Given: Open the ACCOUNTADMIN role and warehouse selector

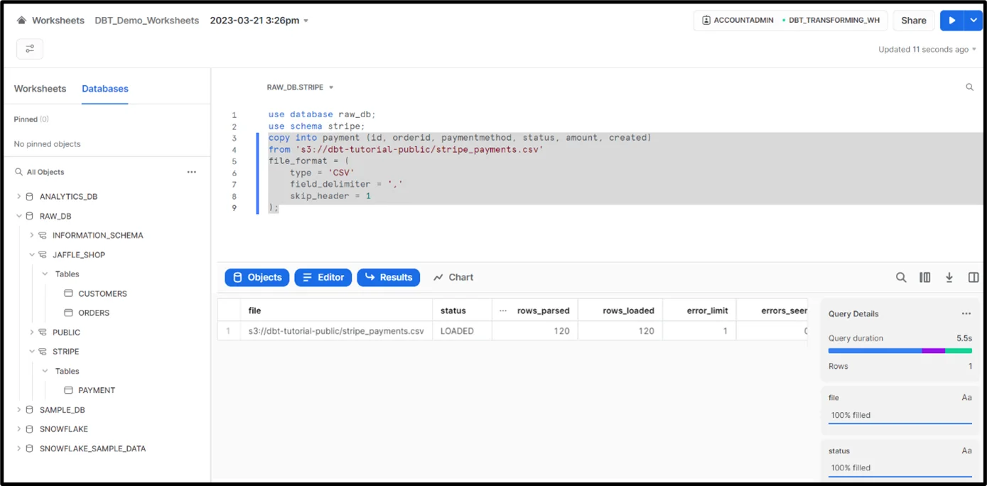Looking at the screenshot, I should pos(790,21).
